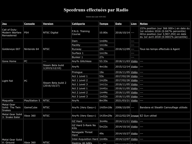
Task: Click the 'PS4' console cell
Action: pos(33,33)
